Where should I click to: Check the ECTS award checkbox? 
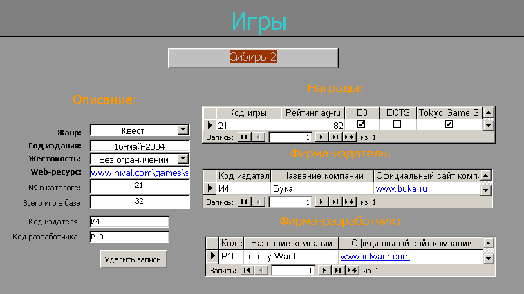click(397, 124)
